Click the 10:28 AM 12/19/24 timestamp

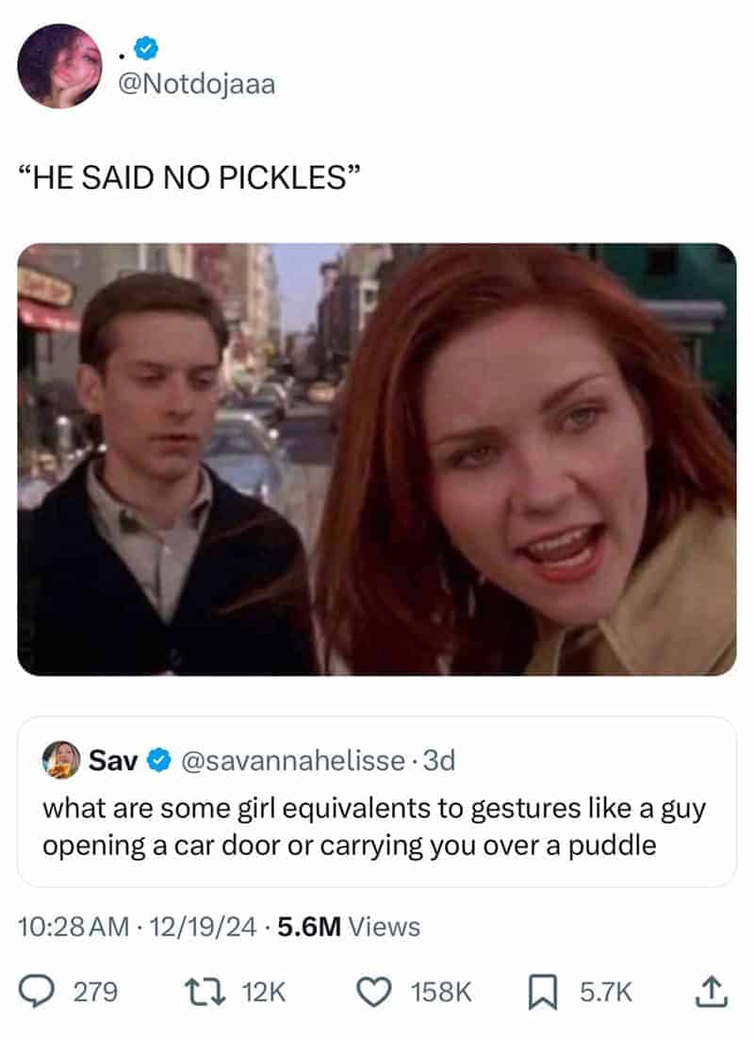tap(137, 927)
